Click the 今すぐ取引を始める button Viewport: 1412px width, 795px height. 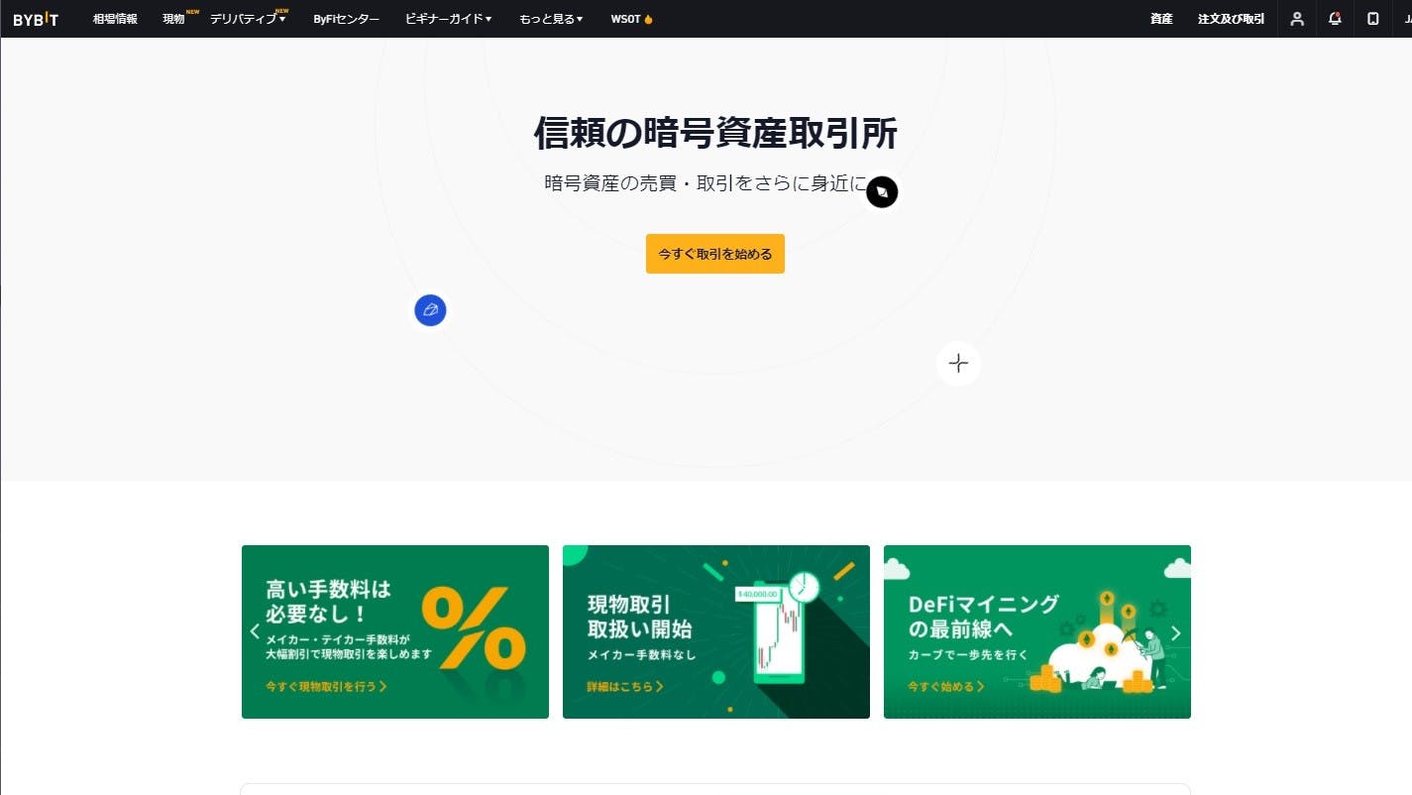coord(715,254)
